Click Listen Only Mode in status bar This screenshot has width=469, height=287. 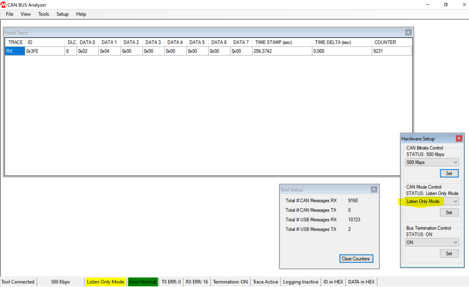[x=105, y=282]
